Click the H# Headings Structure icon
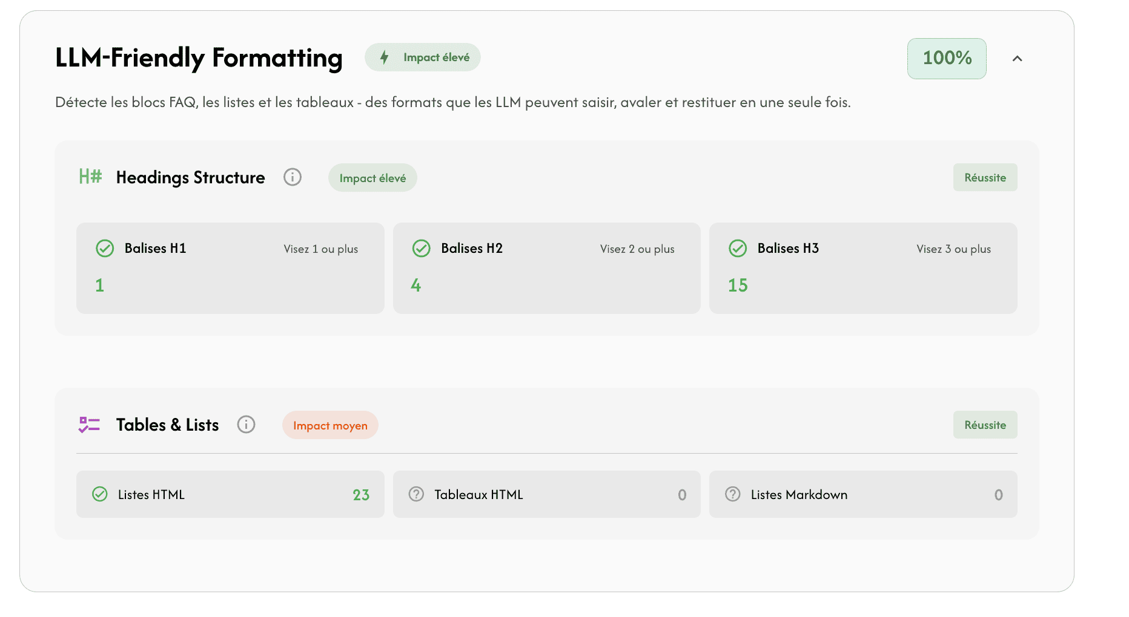Viewport: 1129px width, 617px height. click(x=90, y=177)
